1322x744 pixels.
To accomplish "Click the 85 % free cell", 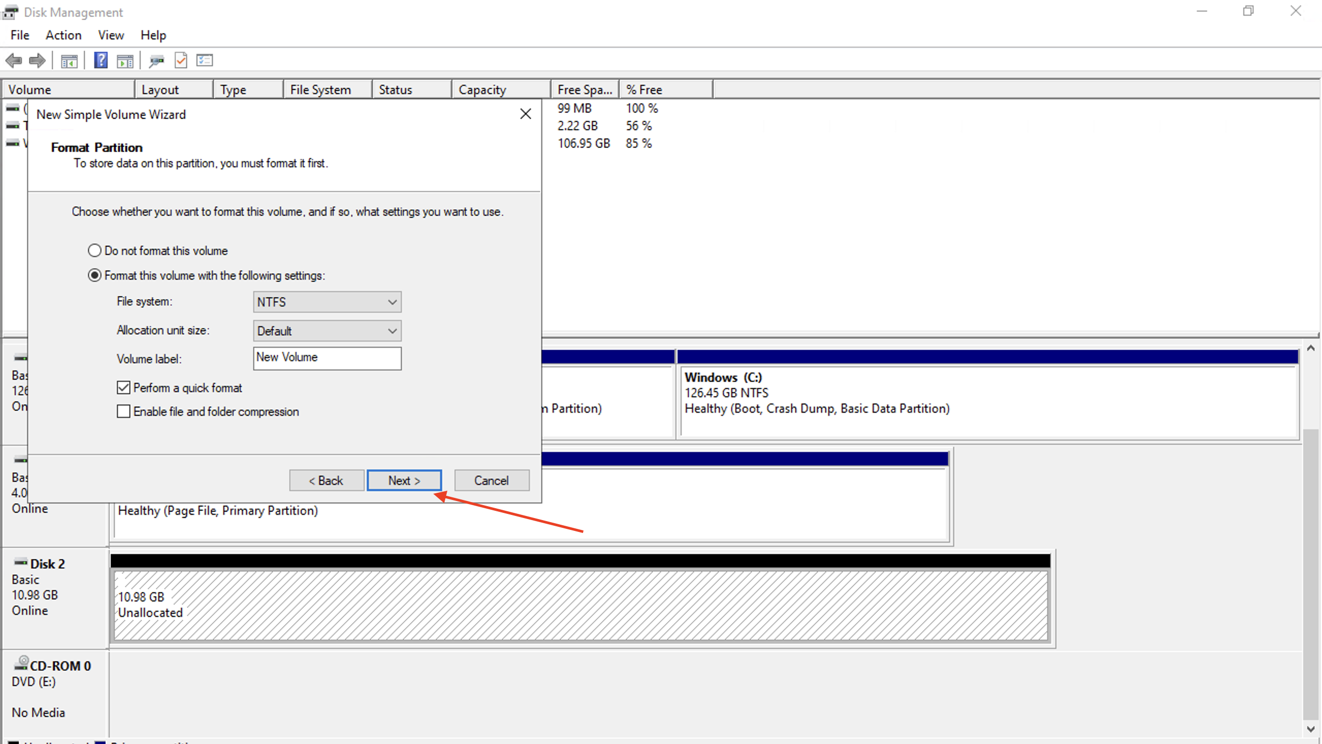I will click(639, 143).
